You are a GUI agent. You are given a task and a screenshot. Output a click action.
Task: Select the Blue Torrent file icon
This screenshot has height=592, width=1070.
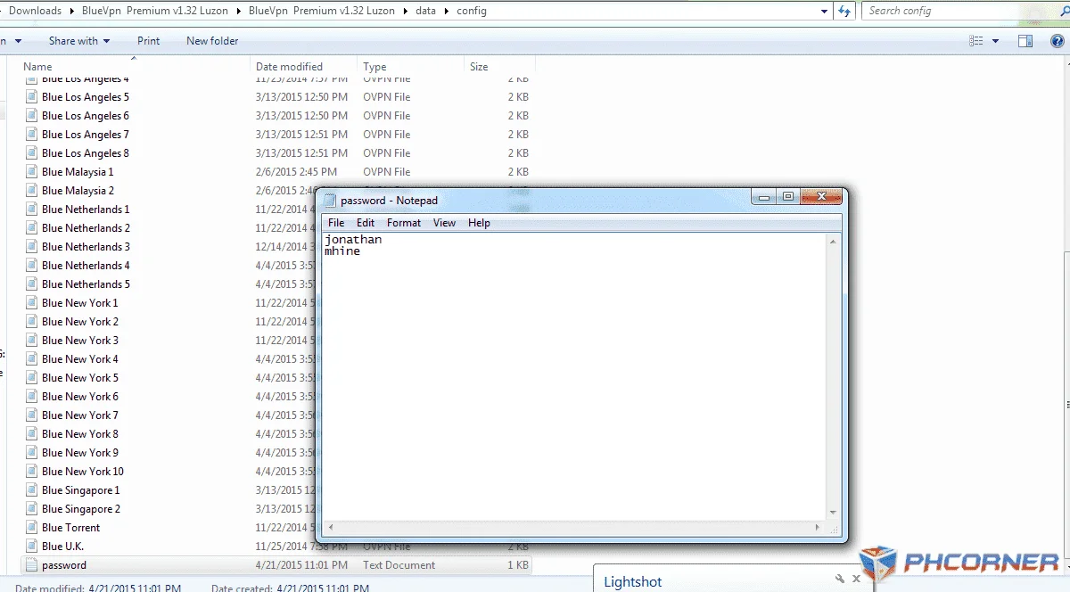[32, 528]
